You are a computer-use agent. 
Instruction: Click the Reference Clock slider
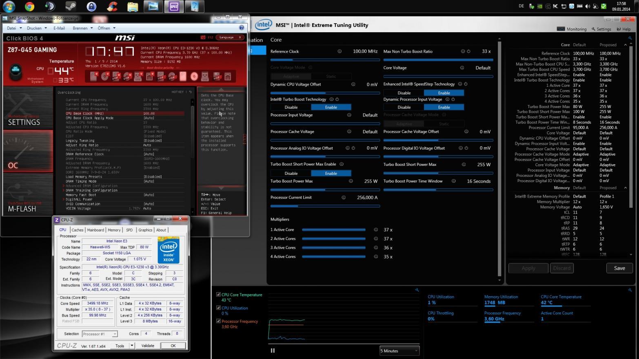(x=325, y=59)
